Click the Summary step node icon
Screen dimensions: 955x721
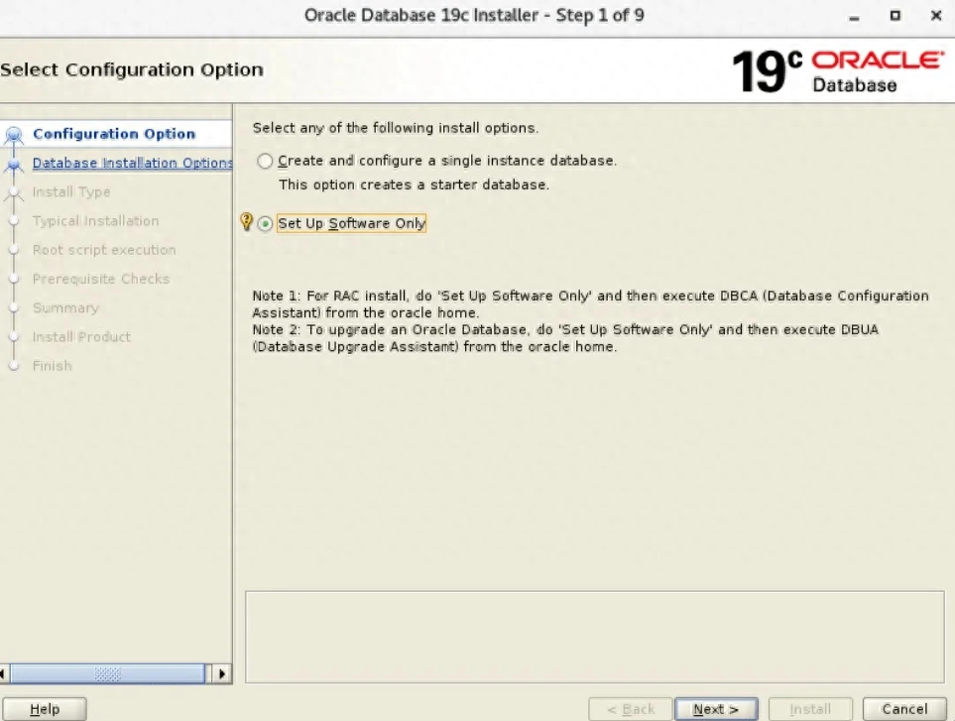tap(16, 307)
